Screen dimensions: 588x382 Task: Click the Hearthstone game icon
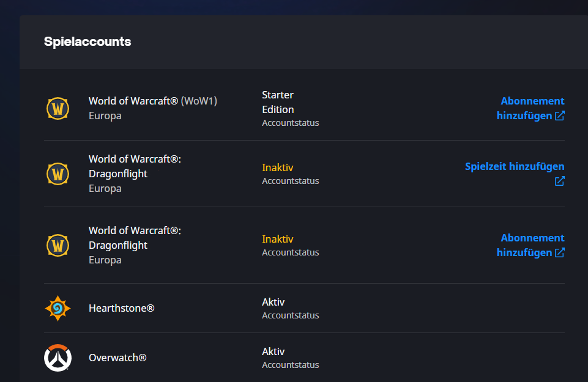pos(58,308)
